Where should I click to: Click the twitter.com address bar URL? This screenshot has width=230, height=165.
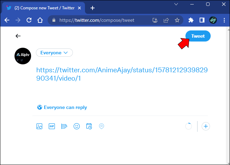[x=97, y=20]
